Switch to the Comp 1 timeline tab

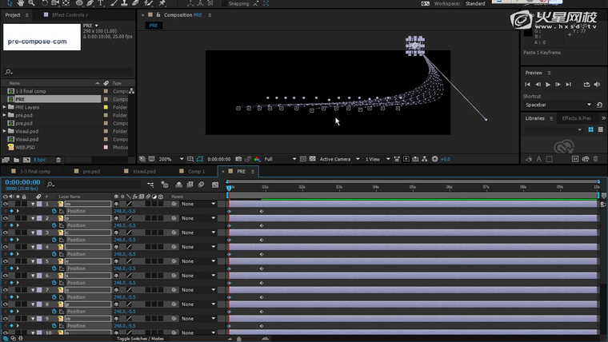click(x=196, y=171)
